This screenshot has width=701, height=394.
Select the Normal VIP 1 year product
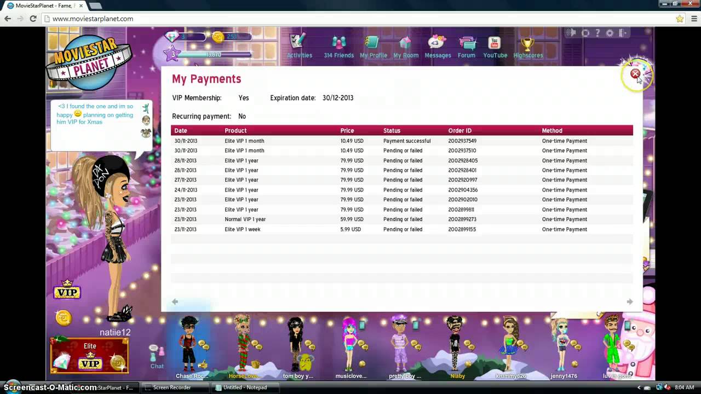point(245,219)
